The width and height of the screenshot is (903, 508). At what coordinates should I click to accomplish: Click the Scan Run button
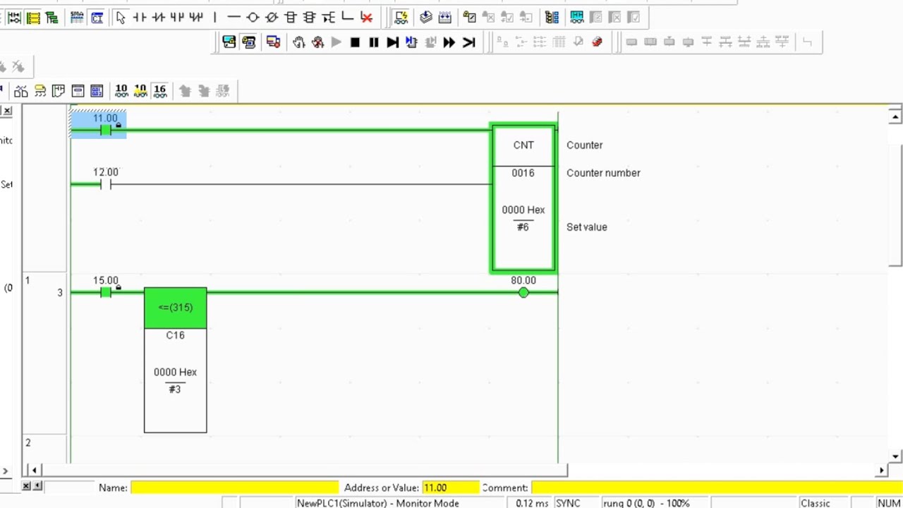pos(468,42)
